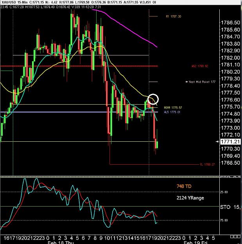242x244 pixels.
Task: Click 1778.40 on the price axis
Action: 230,86
